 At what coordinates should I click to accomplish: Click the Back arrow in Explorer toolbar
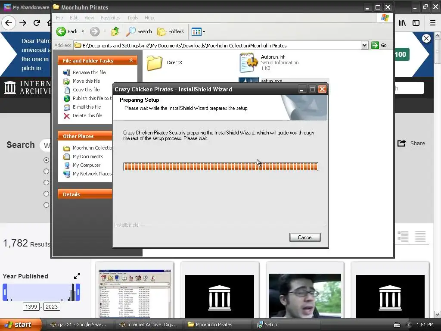(x=61, y=31)
